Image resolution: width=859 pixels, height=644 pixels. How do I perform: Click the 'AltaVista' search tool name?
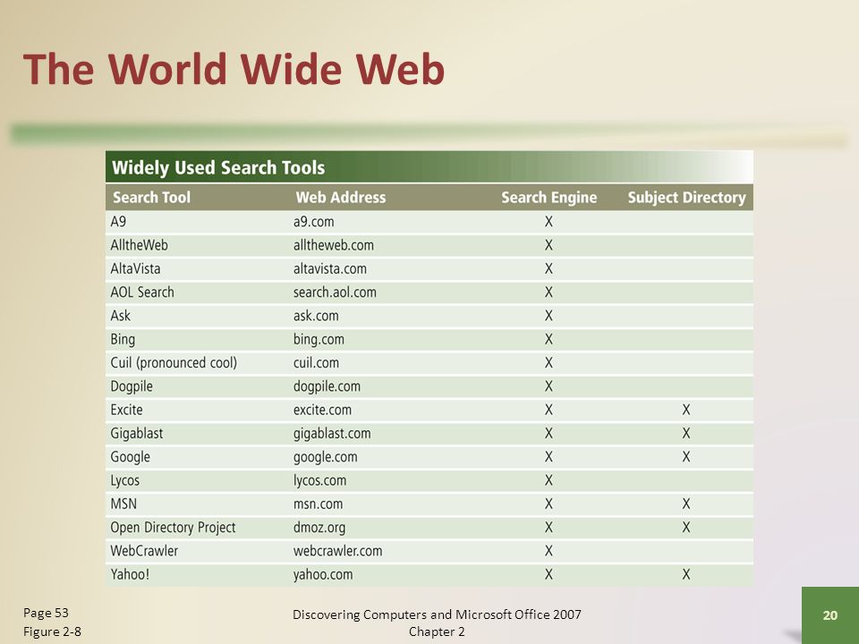tap(135, 268)
